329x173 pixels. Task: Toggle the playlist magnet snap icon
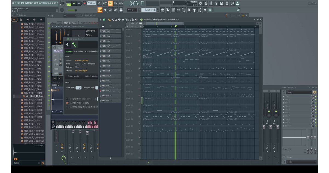pyautogui.click(x=104, y=20)
